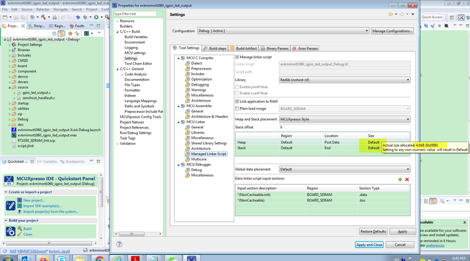The width and height of the screenshot is (470, 261).
Task: Collapse the MCU Linker node
Action: [x=178, y=122]
